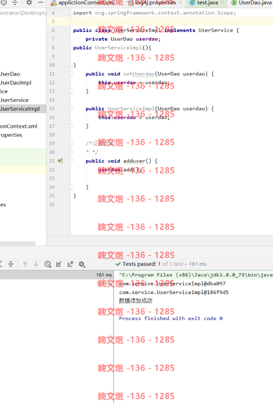Place caret on empty line 5
This screenshot has height=403, width=273.
(x=172, y=21)
